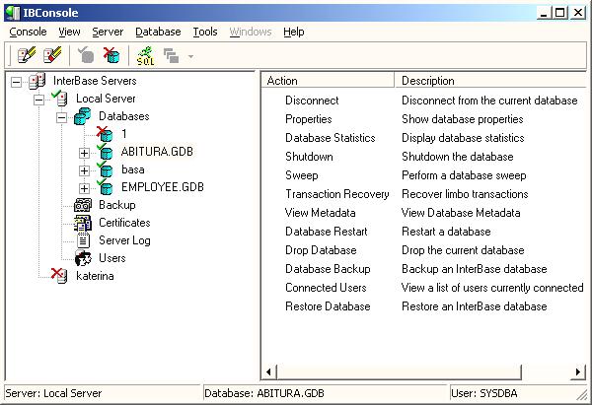This screenshot has width=592, height=405.
Task: Click 'Server: Local Server' status panel
Action: point(103,393)
